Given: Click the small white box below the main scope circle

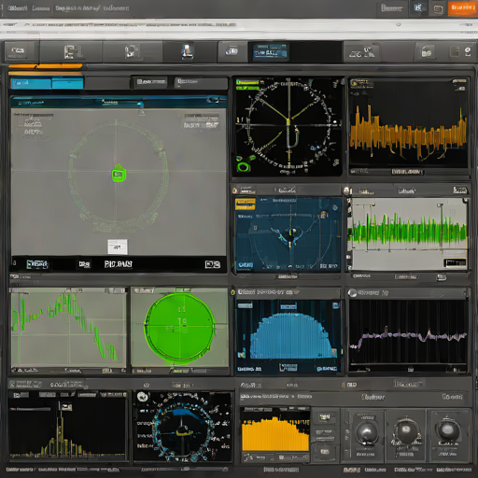Looking at the screenshot, I should [118, 246].
